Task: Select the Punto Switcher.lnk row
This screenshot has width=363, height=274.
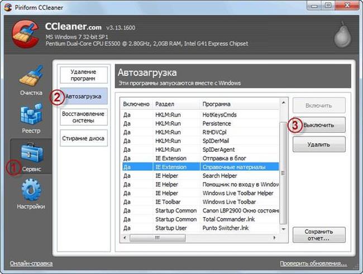Action: pyautogui.click(x=200, y=228)
